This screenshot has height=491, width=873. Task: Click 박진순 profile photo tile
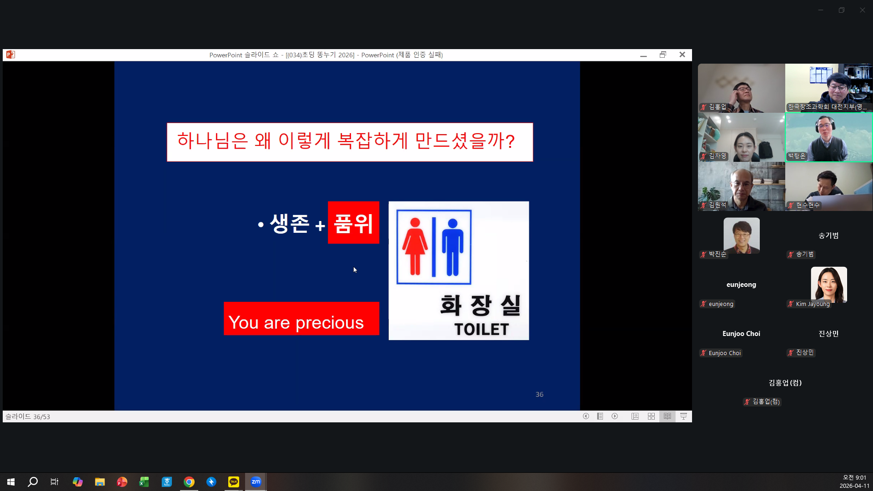[x=741, y=235]
